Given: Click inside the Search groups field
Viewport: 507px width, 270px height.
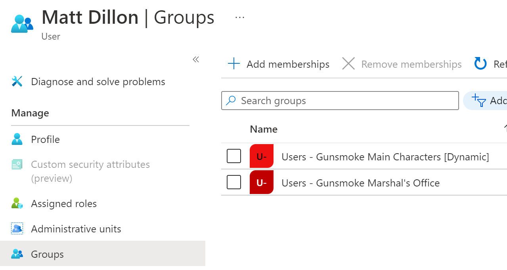Looking at the screenshot, I should click(x=340, y=101).
